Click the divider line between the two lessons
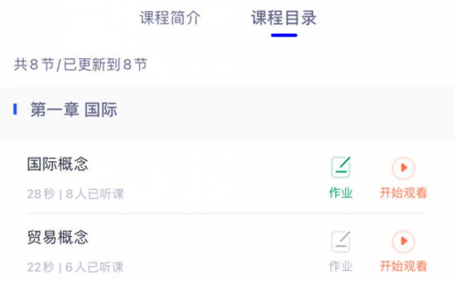This screenshot has height=281, width=455. pyautogui.click(x=227, y=213)
